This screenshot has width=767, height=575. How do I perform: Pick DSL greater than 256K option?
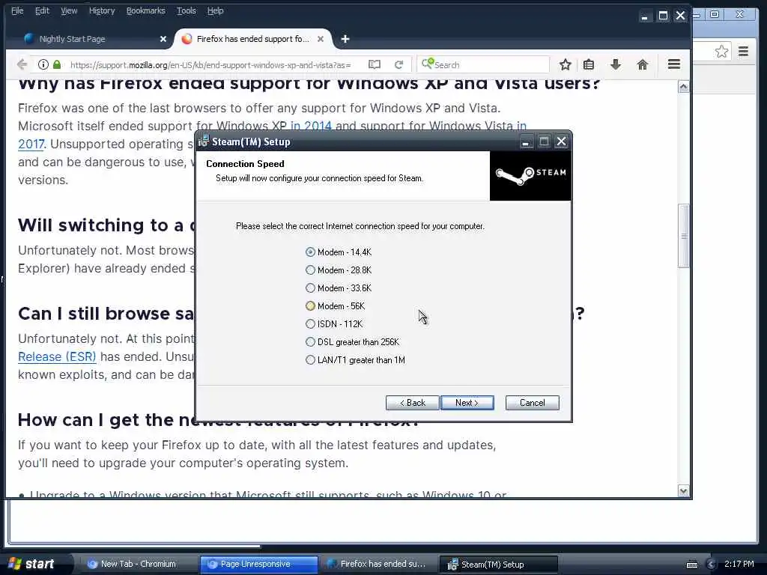click(x=352, y=341)
